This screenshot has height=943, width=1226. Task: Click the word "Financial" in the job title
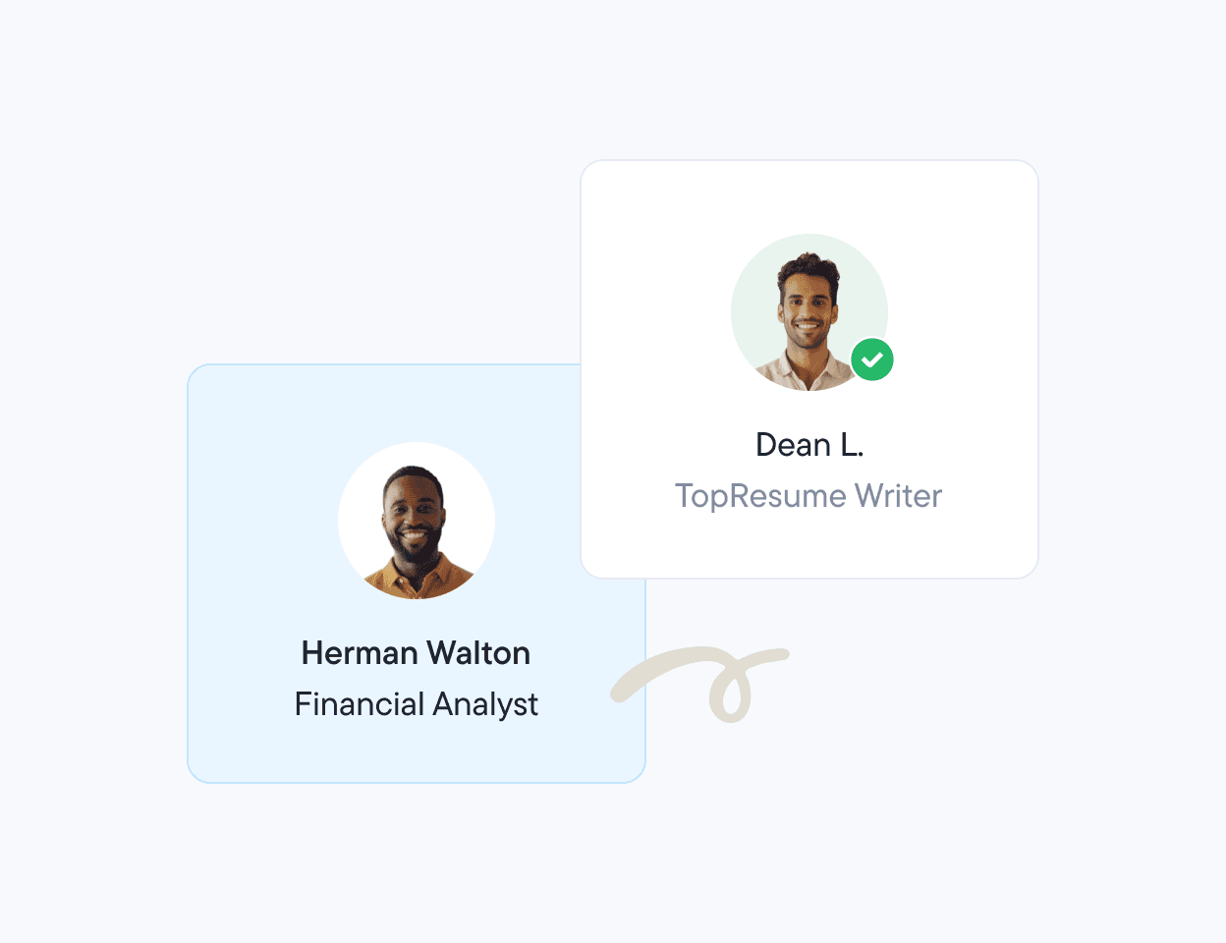coord(360,704)
